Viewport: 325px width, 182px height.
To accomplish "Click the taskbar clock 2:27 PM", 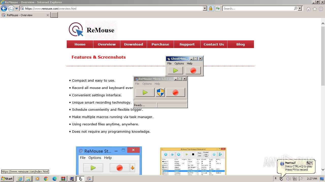I will click(312, 179).
